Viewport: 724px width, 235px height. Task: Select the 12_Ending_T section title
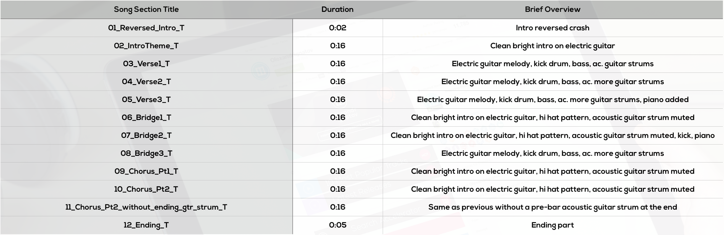146,225
